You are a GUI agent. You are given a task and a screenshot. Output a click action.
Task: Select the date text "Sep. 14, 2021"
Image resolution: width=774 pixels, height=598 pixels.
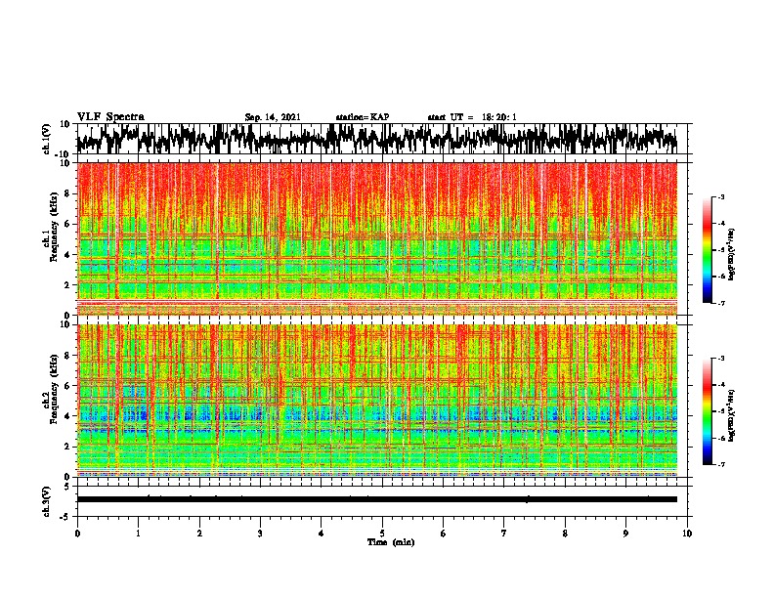pos(273,117)
